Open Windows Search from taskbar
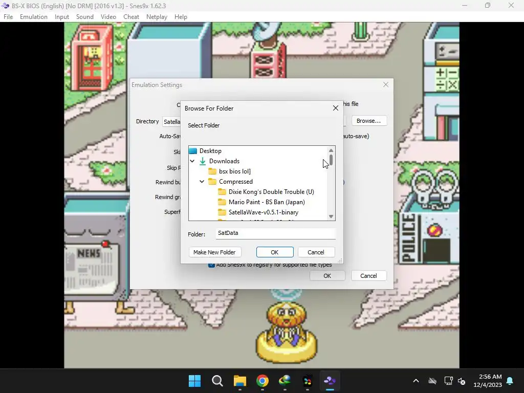This screenshot has width=524, height=393. [x=217, y=381]
